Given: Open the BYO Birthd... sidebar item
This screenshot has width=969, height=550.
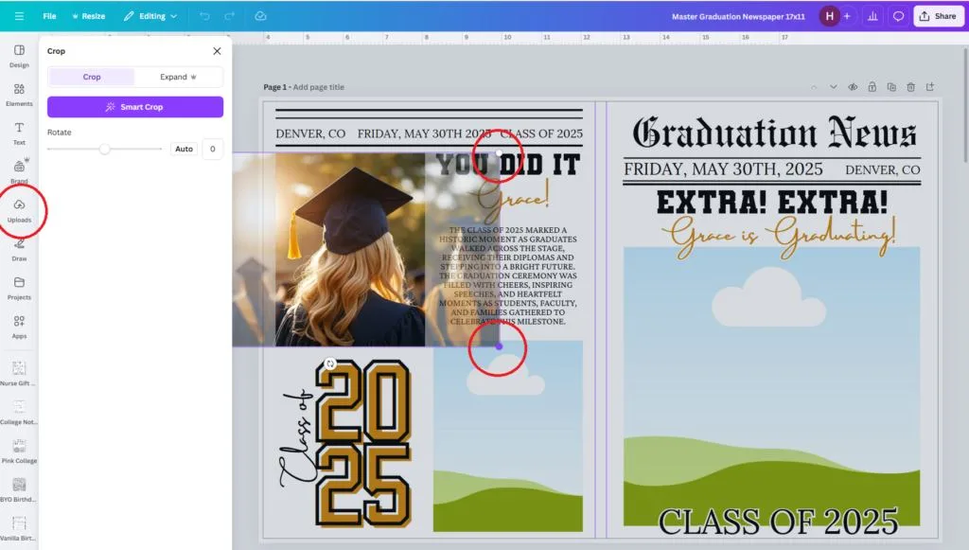Looking at the screenshot, I should (19, 489).
